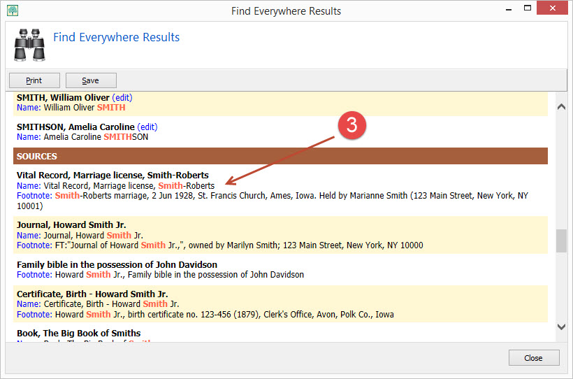Click the Journal of Howard Smith Jr. footnote
This screenshot has height=379, width=573.
coord(219,245)
